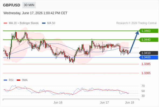Click the Jun 17 date marker on axis

tap(104, 102)
